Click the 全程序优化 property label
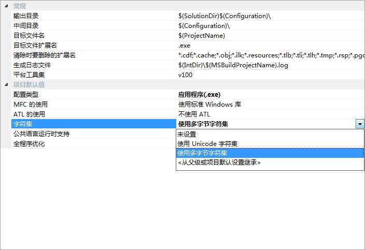Image resolution: width=365 pixels, height=250 pixels. pyautogui.click(x=29, y=143)
